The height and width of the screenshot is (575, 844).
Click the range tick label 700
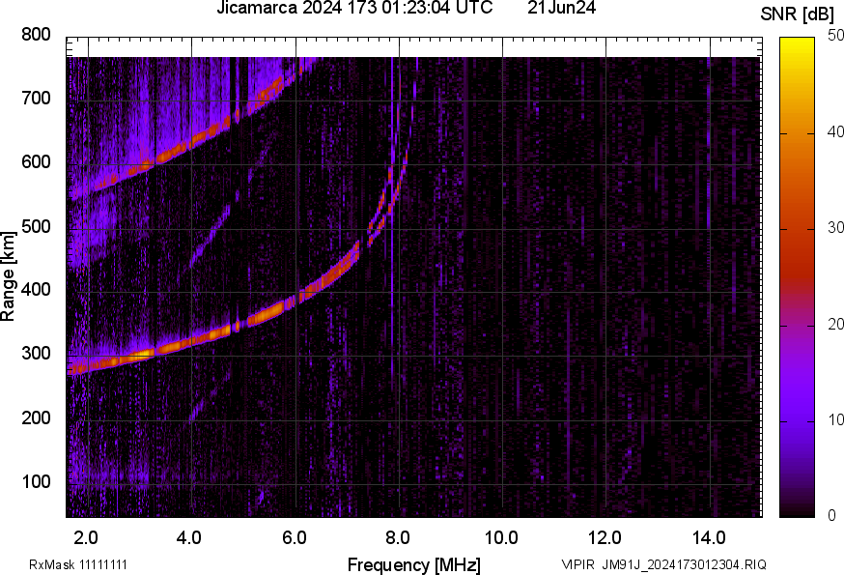coord(36,98)
